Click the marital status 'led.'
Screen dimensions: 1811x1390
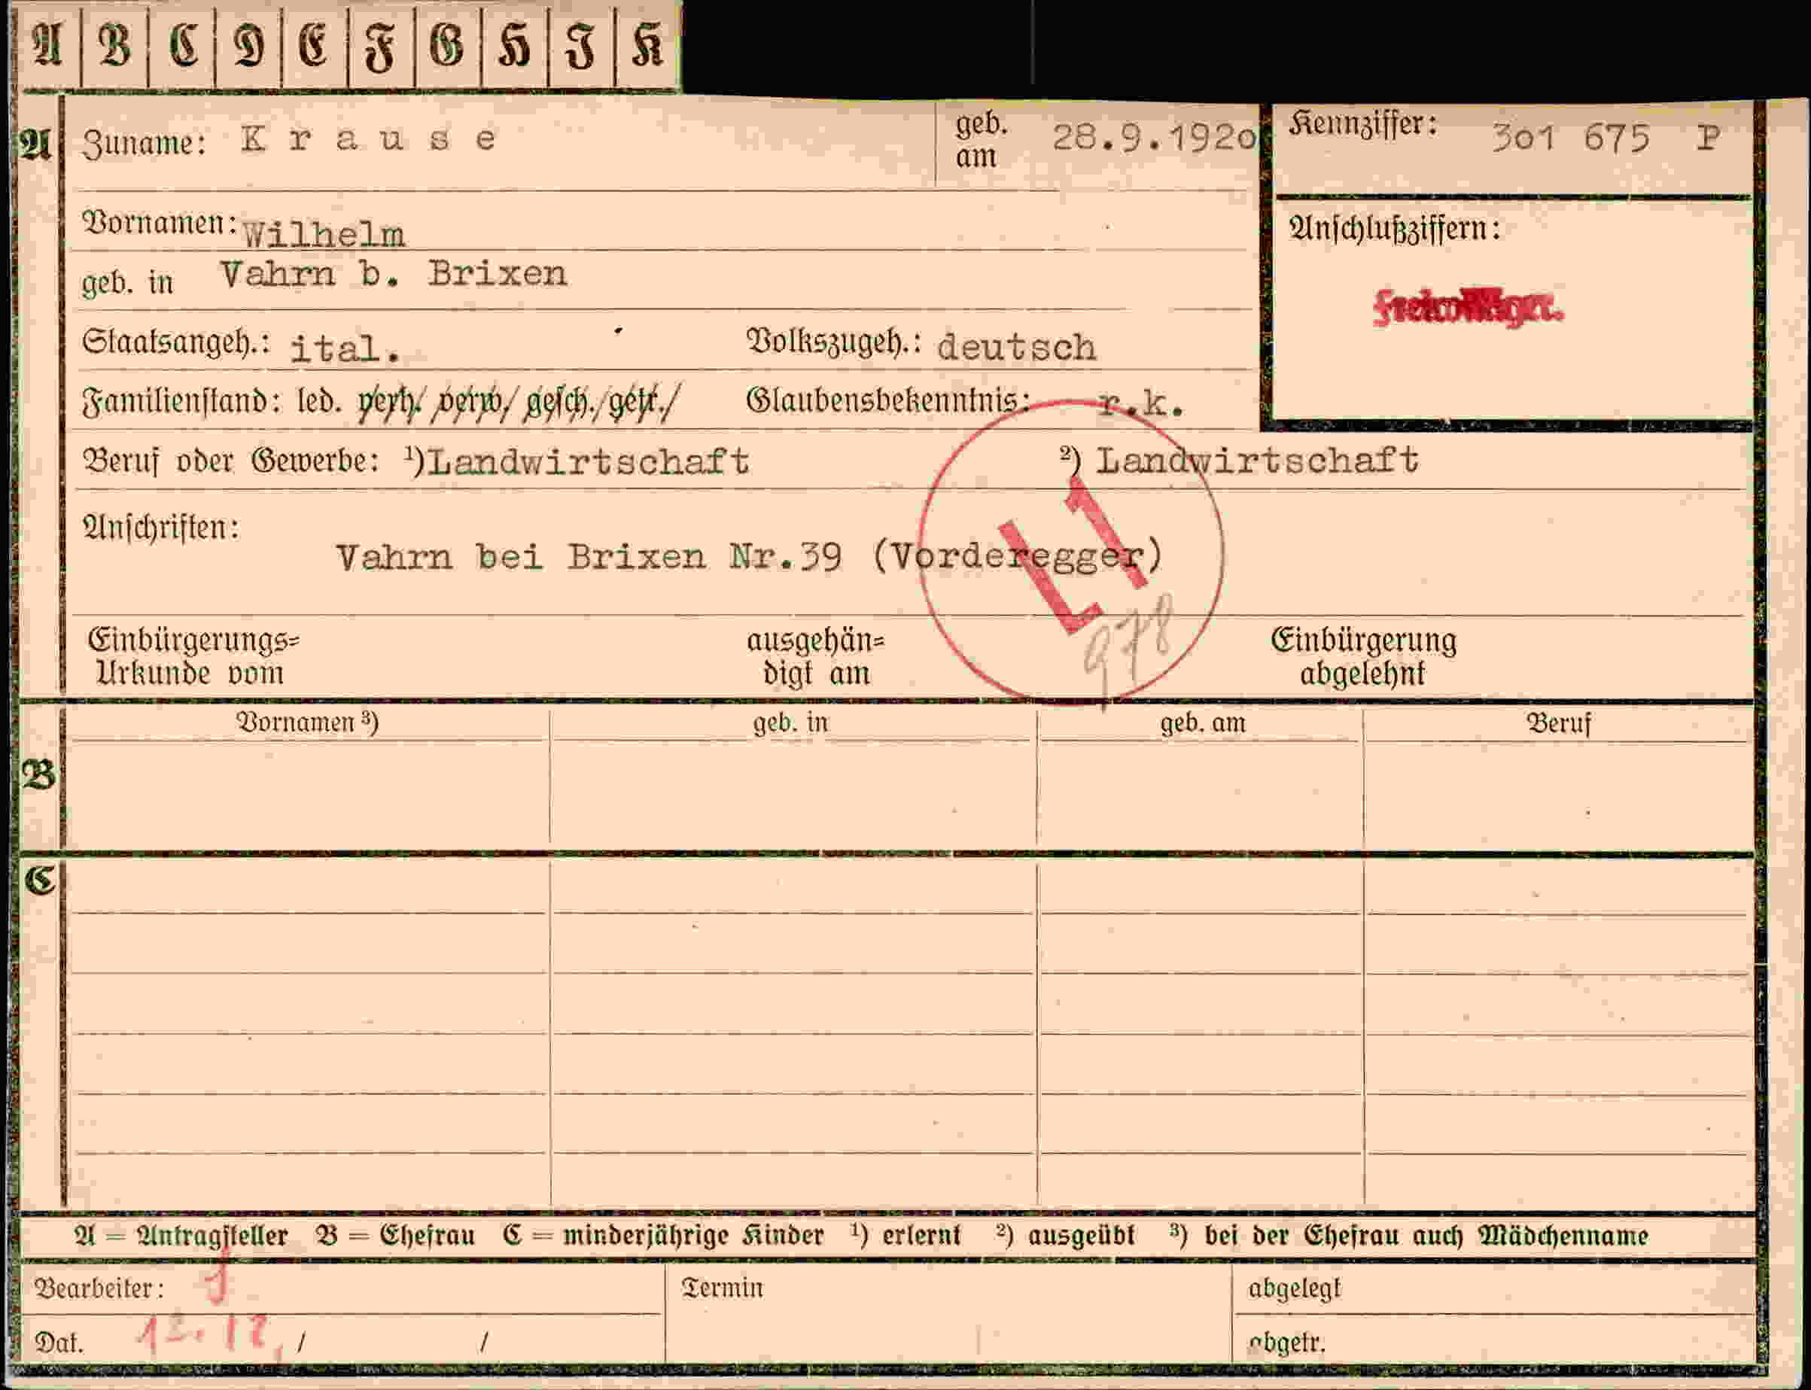coord(319,401)
